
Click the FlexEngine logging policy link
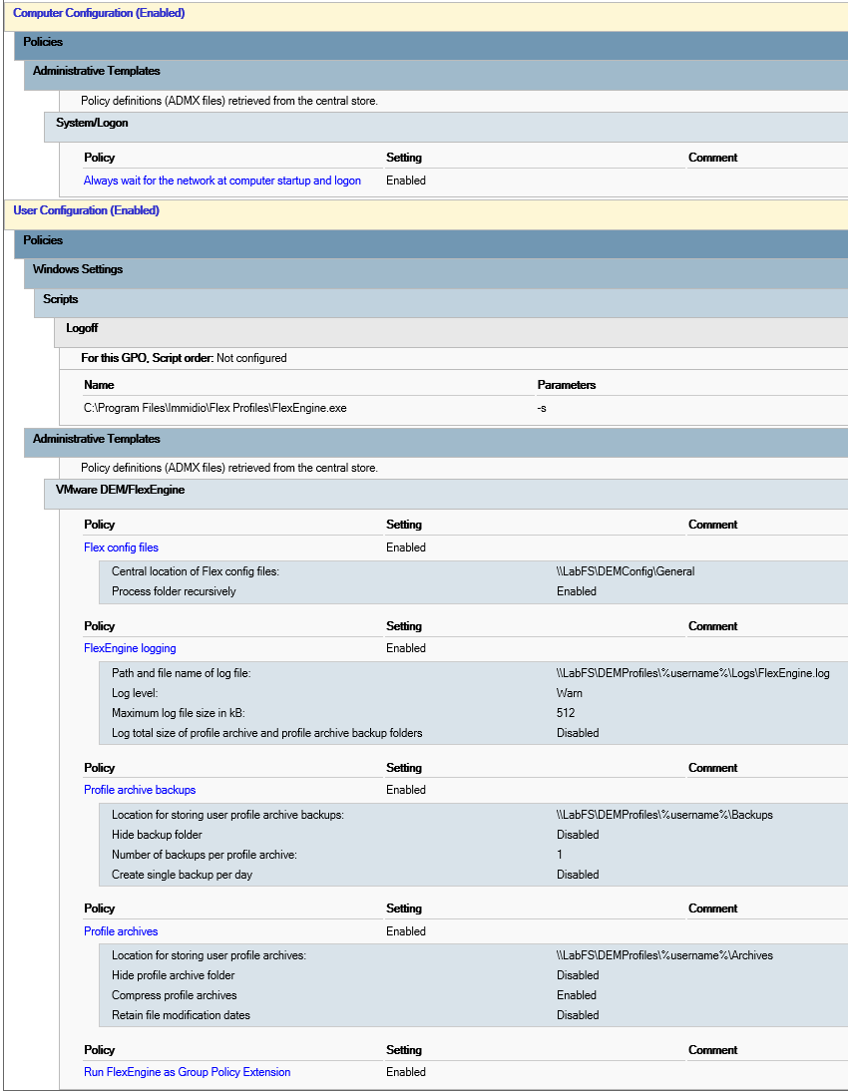pos(130,649)
